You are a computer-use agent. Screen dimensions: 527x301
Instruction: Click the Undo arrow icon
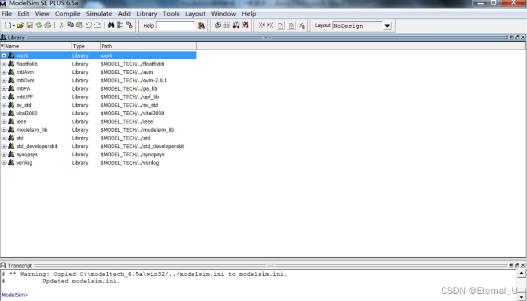pos(89,25)
